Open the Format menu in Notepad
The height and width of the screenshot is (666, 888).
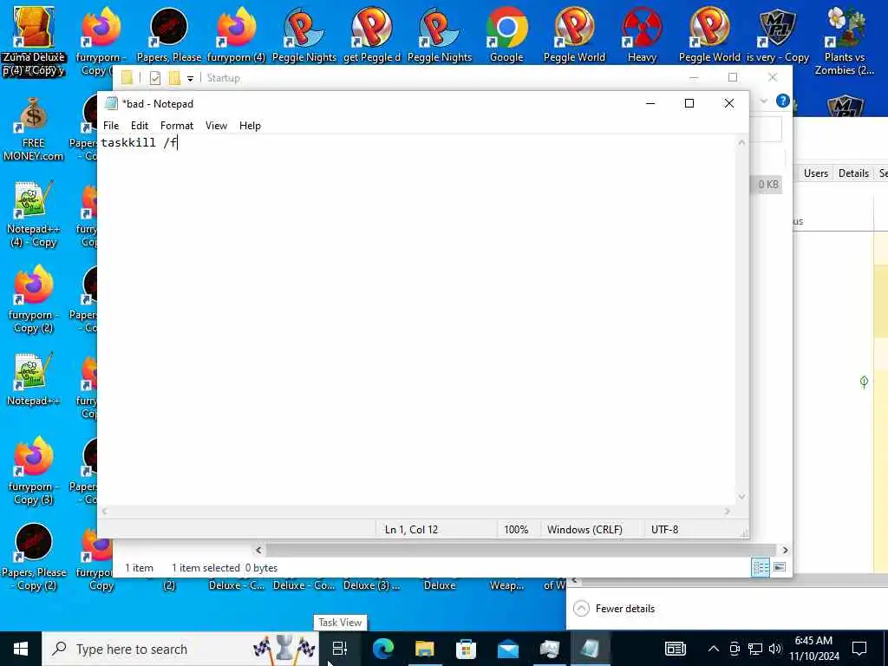click(x=177, y=126)
